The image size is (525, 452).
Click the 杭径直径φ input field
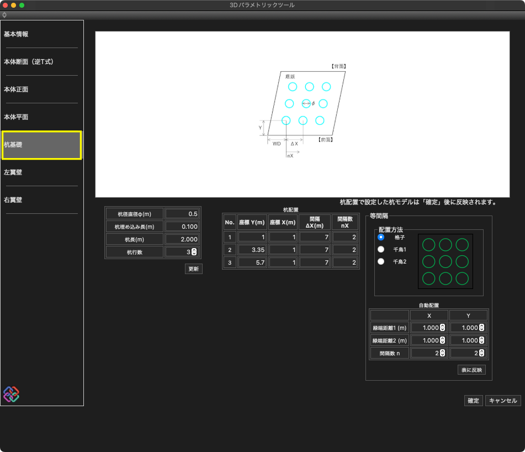pyautogui.click(x=182, y=214)
